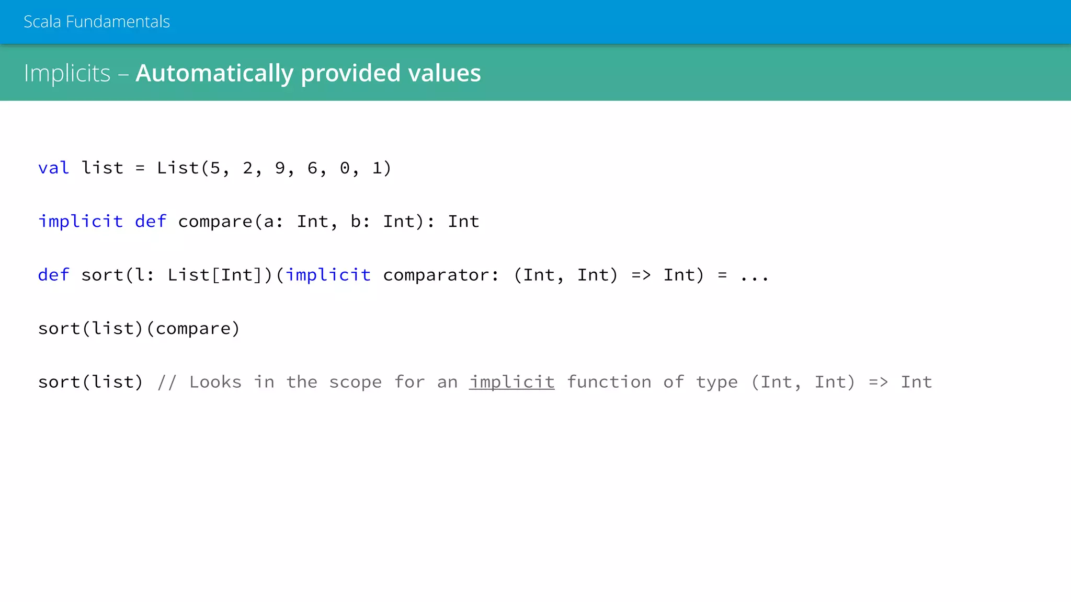The height and width of the screenshot is (602, 1071).
Task: Click the "def" keyword before sort
Action: coord(53,275)
